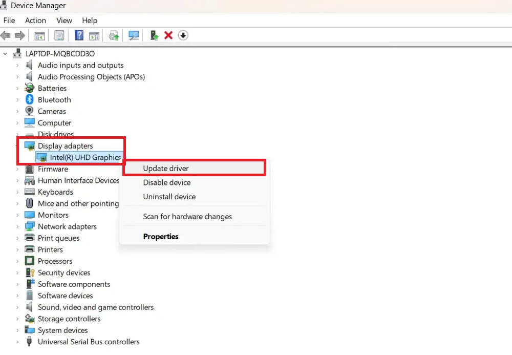Click the Batteries category icon
The image size is (512, 355).
click(x=29, y=88)
